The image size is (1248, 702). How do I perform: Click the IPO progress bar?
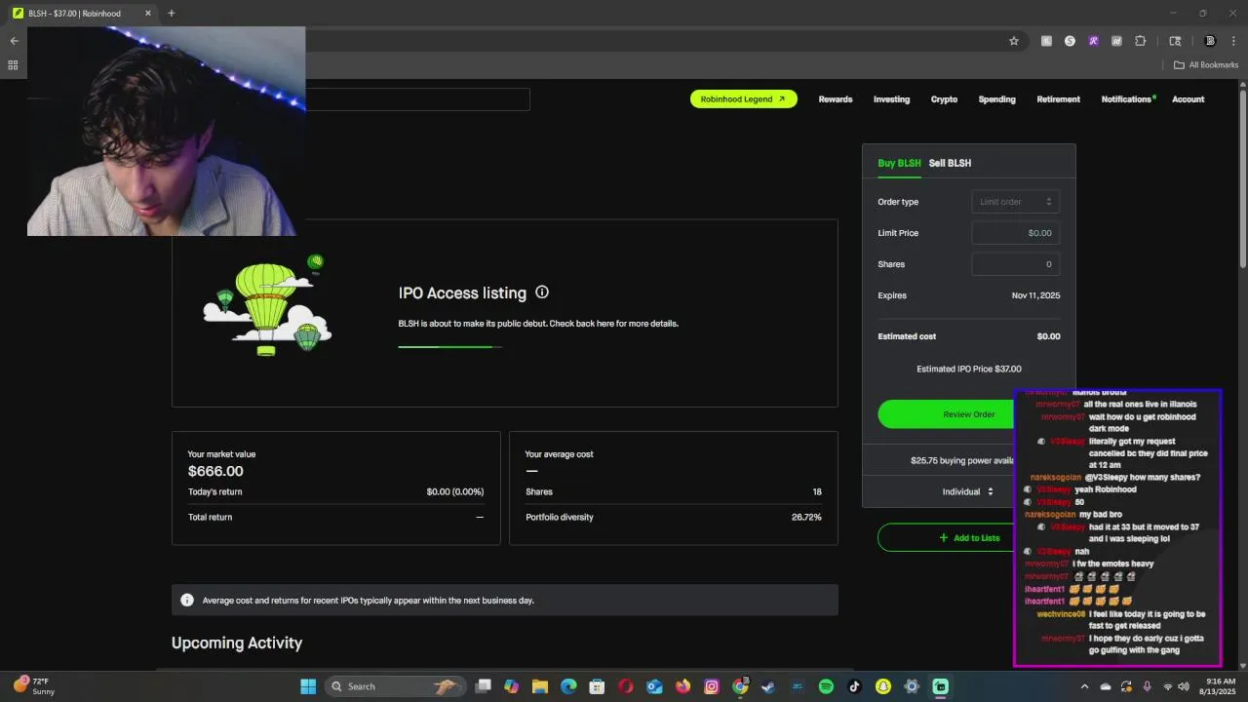click(449, 346)
